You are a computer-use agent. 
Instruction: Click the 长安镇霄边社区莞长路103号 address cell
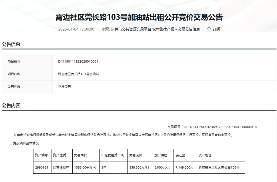click(219, 167)
